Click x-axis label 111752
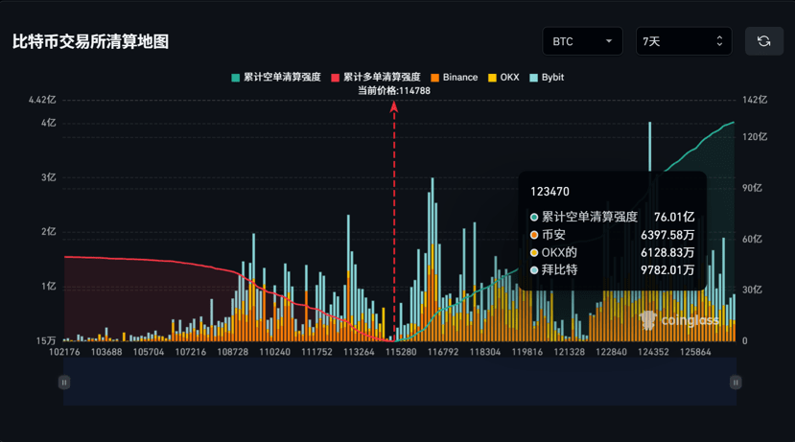 coord(316,352)
